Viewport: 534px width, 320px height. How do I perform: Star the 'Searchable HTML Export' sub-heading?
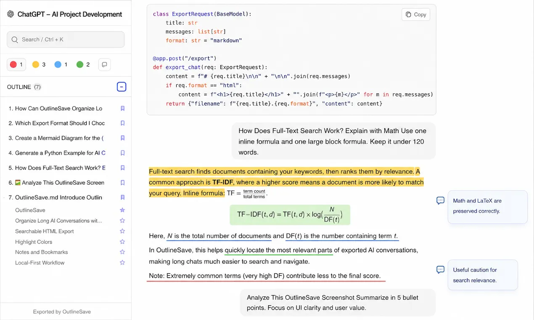pos(122,231)
